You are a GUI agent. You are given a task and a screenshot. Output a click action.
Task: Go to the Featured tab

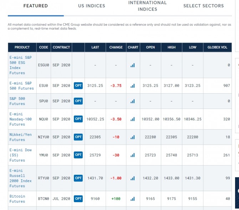tap(36, 6)
